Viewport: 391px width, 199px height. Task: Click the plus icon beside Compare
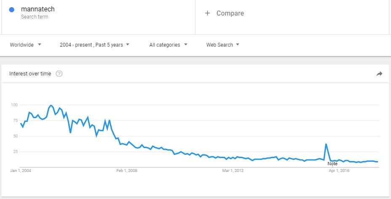pos(207,13)
